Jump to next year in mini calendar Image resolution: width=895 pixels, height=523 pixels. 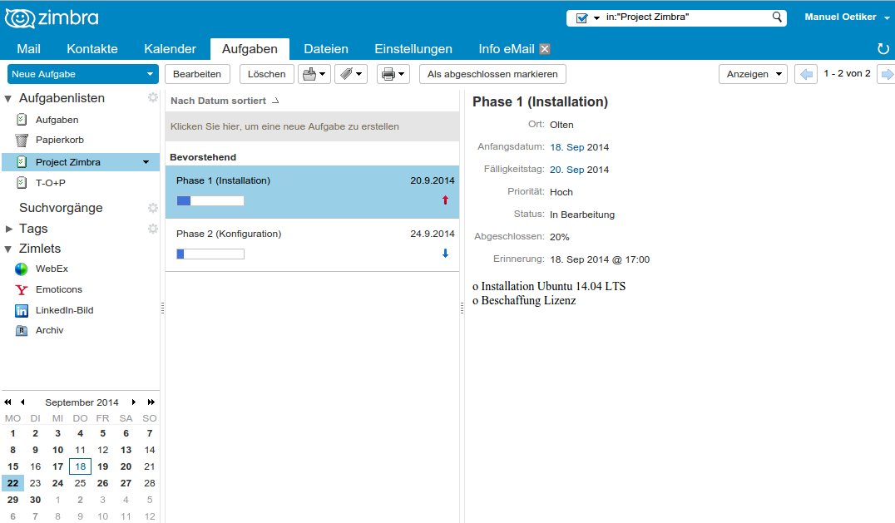(151, 402)
